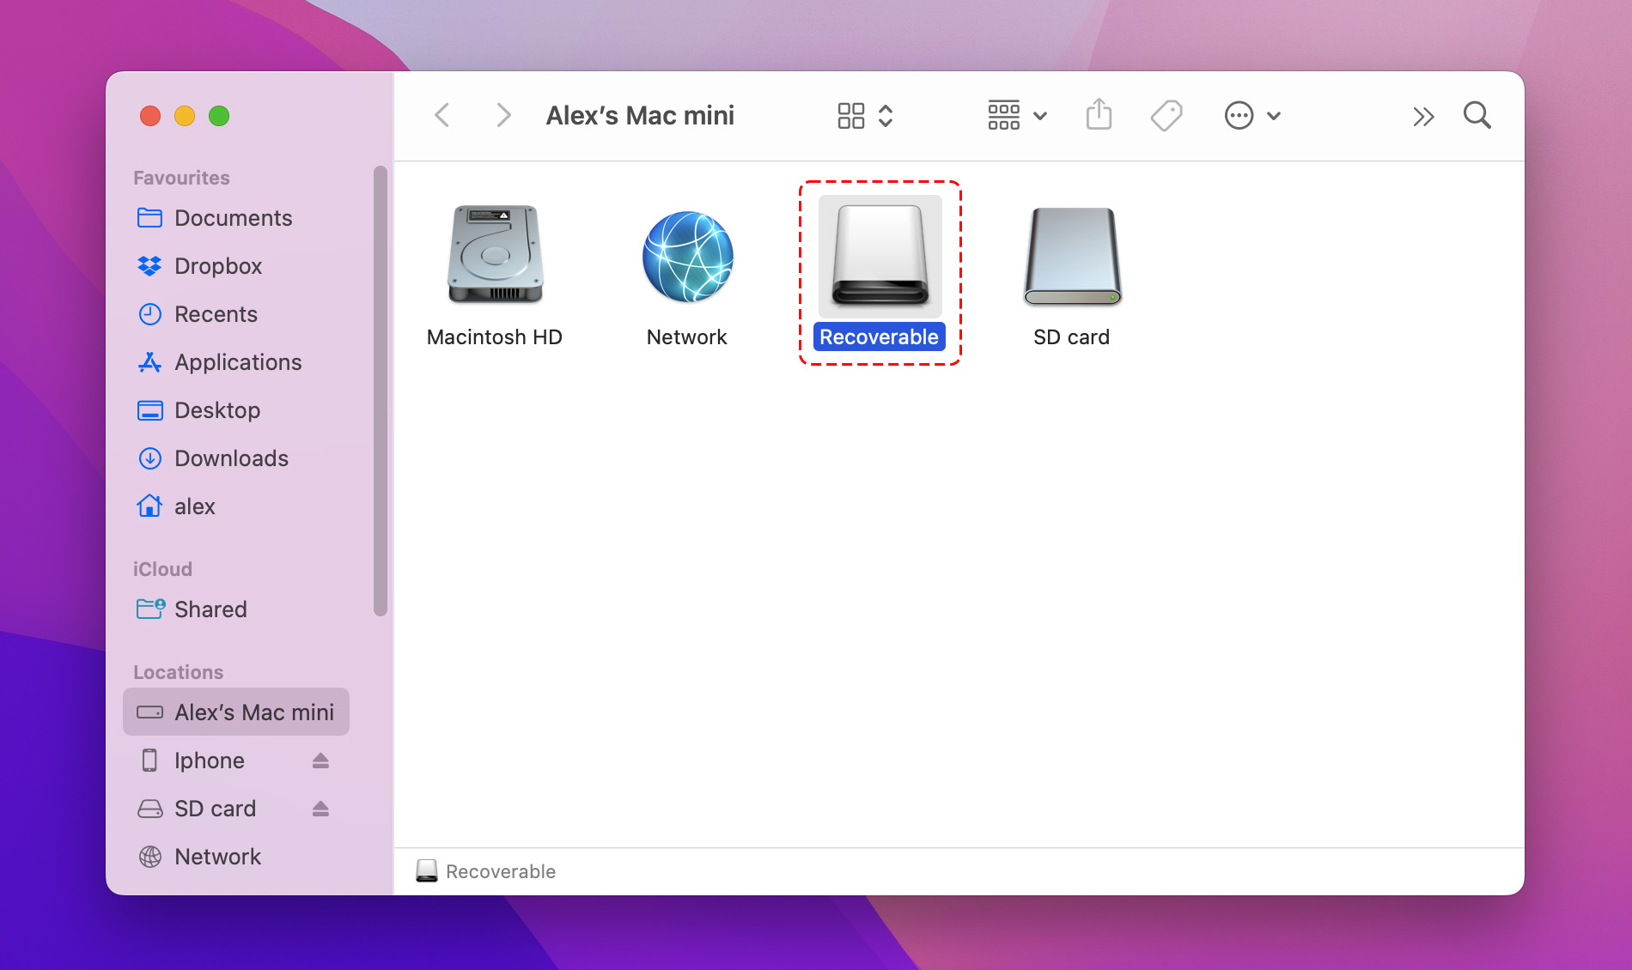Viewport: 1632px width, 970px height.
Task: Click the iCloud section header
Action: 162,569
